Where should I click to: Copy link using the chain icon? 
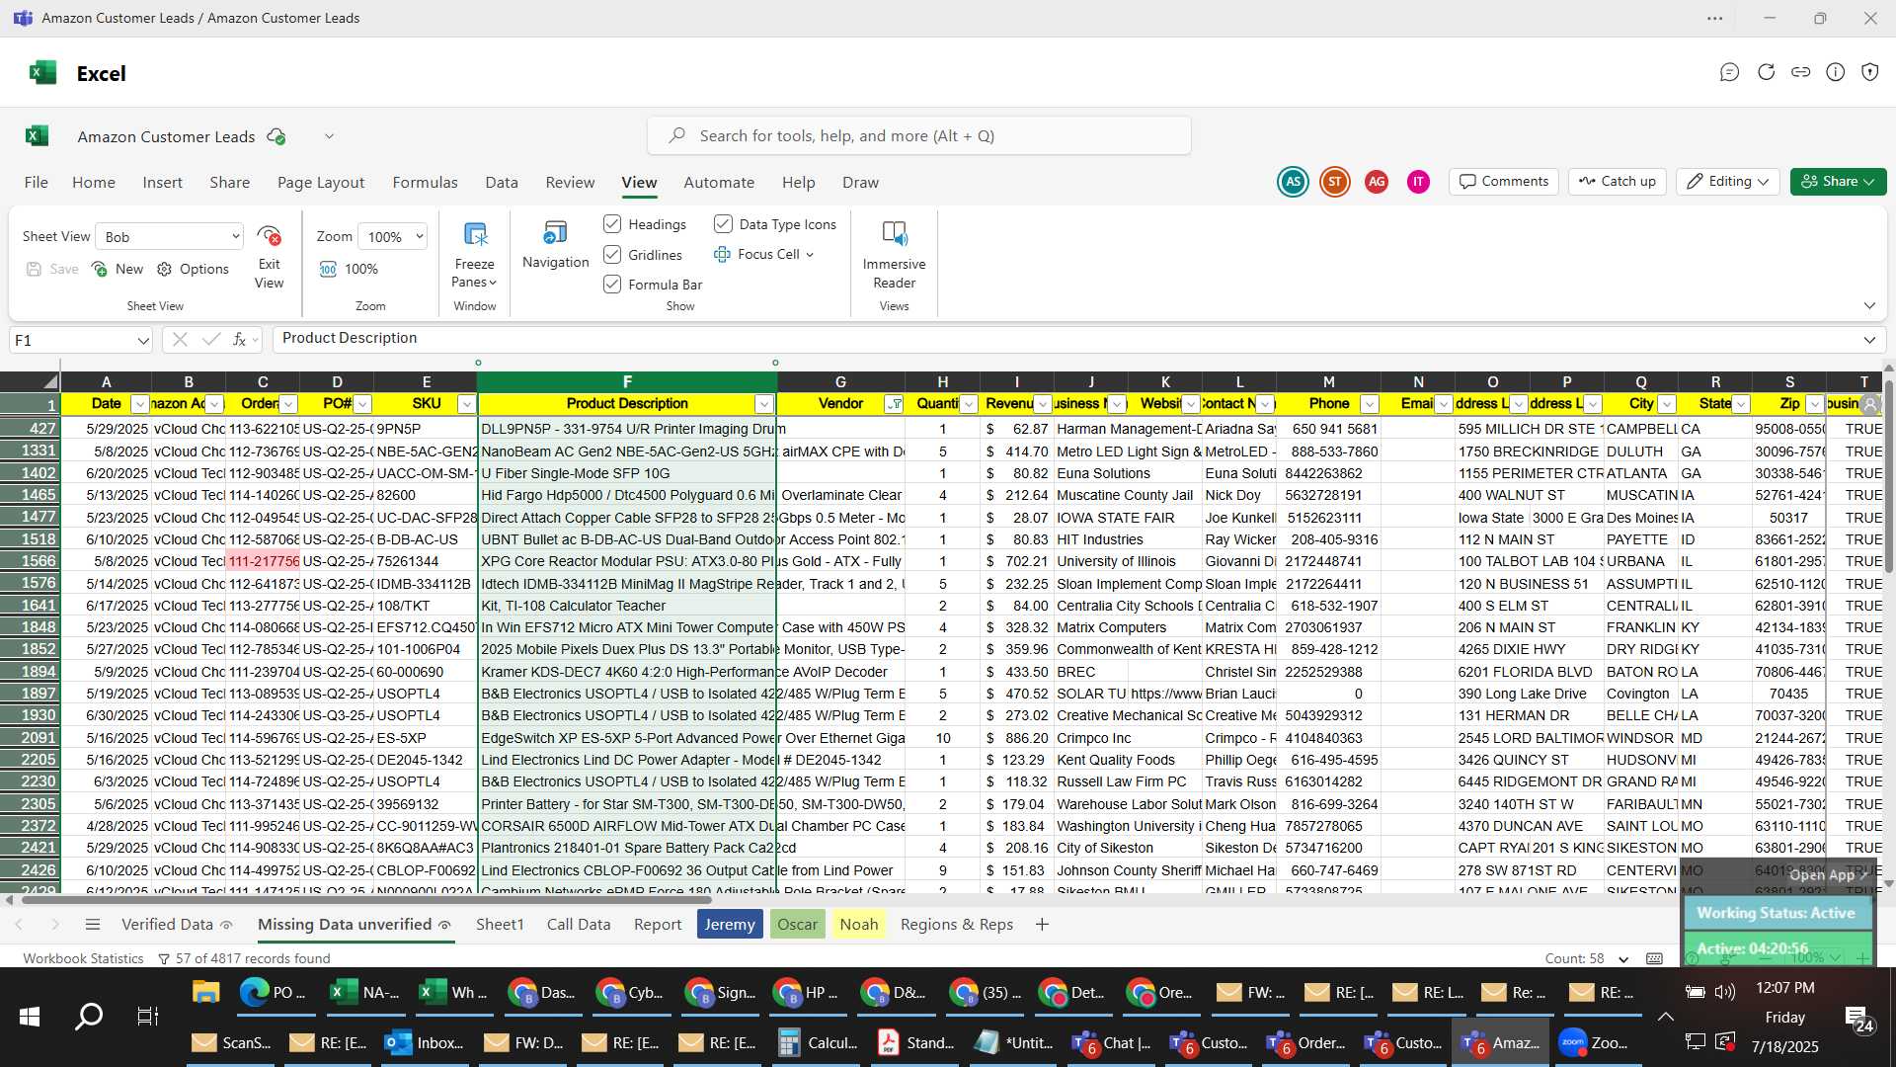click(x=1800, y=72)
